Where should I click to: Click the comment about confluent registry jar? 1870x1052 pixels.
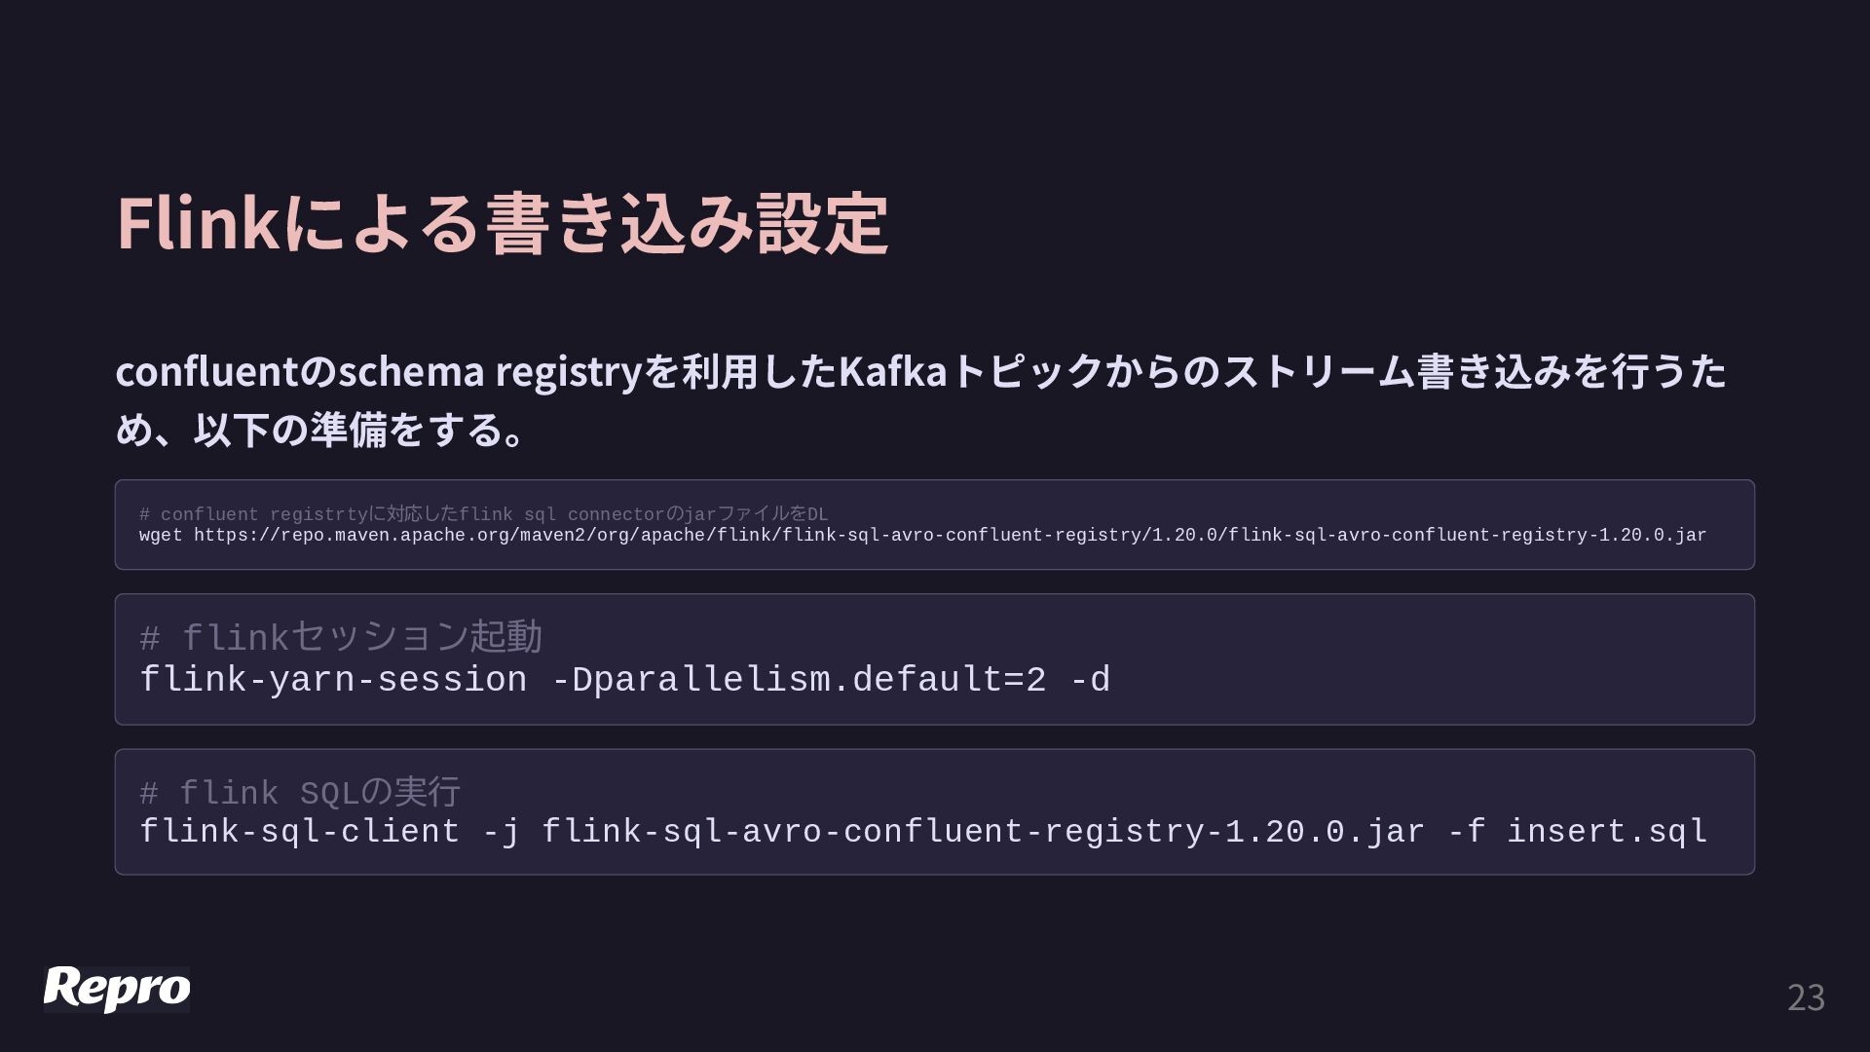point(483,514)
